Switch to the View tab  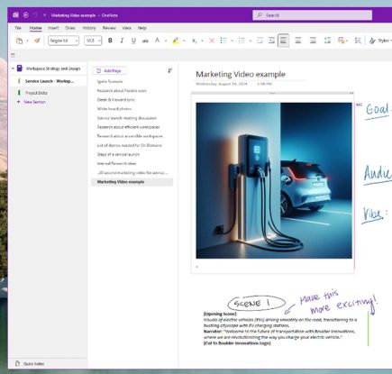coord(126,28)
